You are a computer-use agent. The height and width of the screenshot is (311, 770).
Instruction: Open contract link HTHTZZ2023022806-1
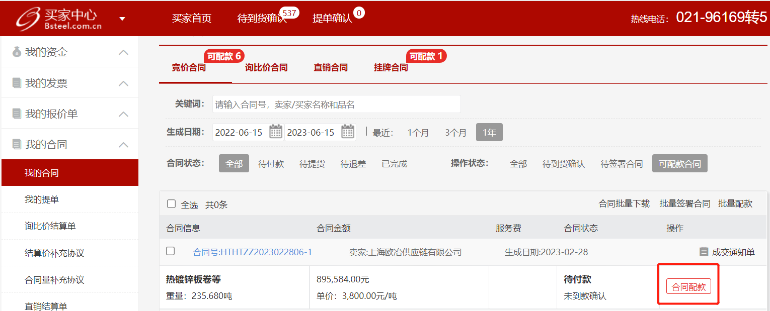coord(252,252)
